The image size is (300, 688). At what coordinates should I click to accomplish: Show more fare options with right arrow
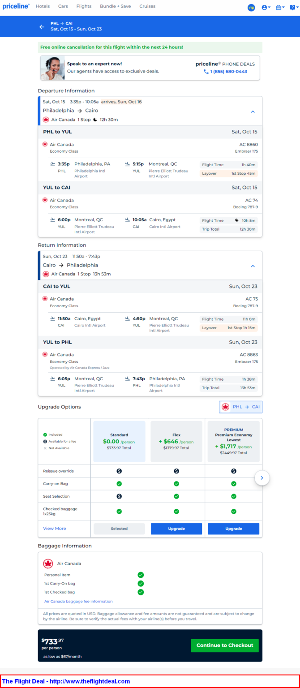click(262, 478)
